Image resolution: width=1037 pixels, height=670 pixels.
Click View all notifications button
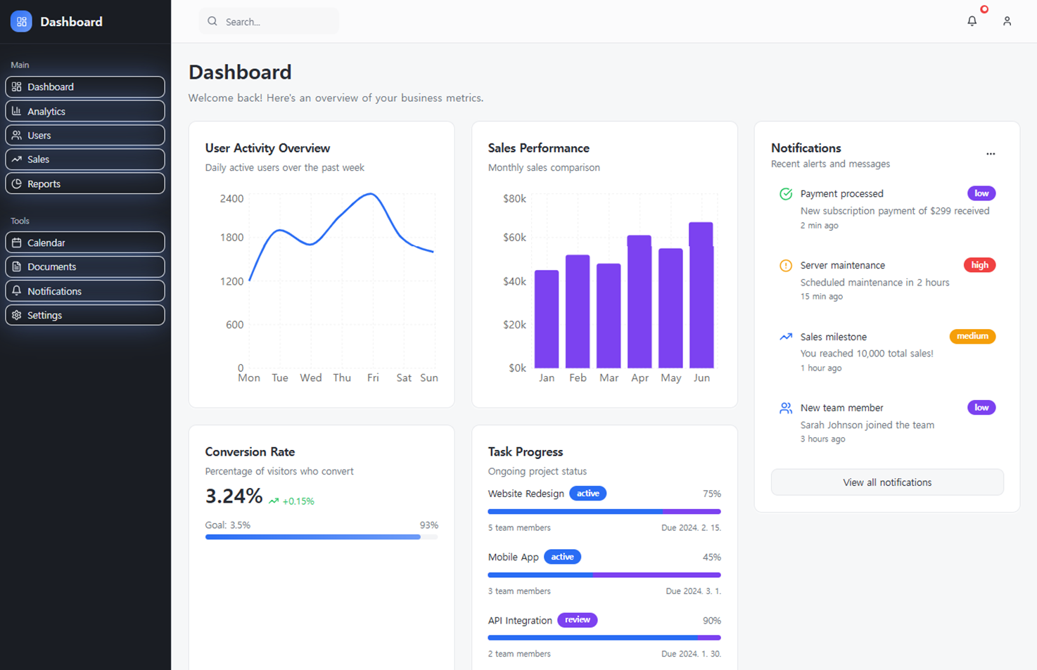887,482
